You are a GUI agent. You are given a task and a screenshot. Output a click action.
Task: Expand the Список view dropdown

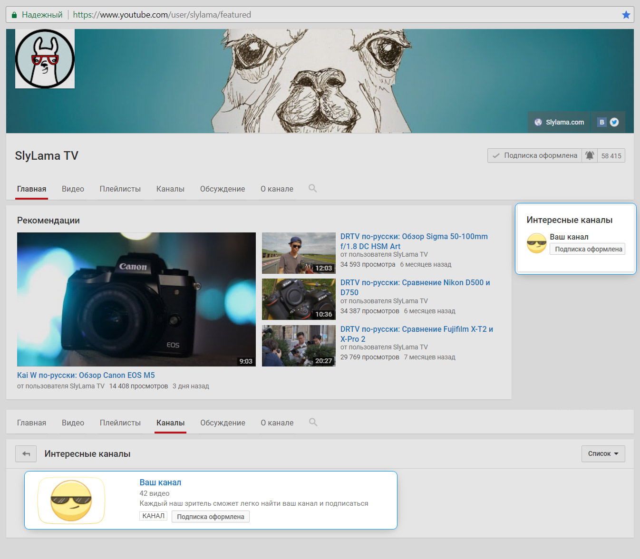(603, 454)
